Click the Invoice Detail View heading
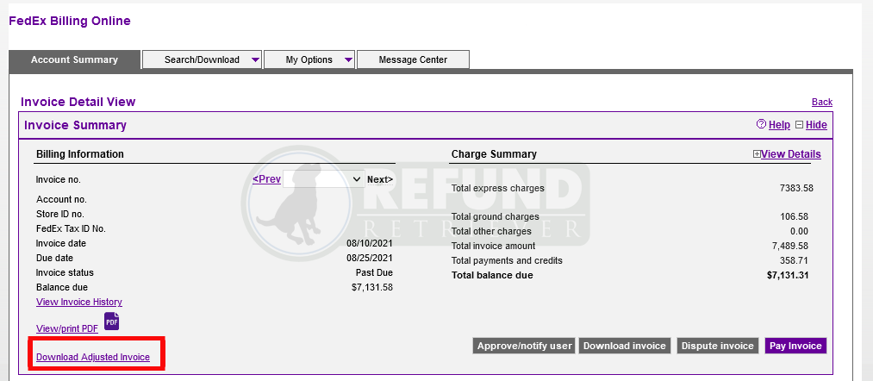This screenshot has width=873, height=381. (x=78, y=102)
